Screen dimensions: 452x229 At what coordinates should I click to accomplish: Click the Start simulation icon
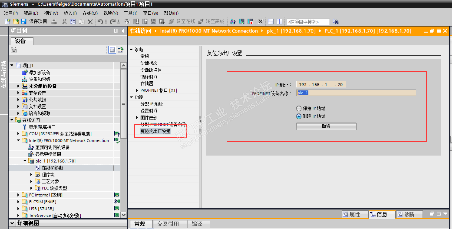(153, 21)
